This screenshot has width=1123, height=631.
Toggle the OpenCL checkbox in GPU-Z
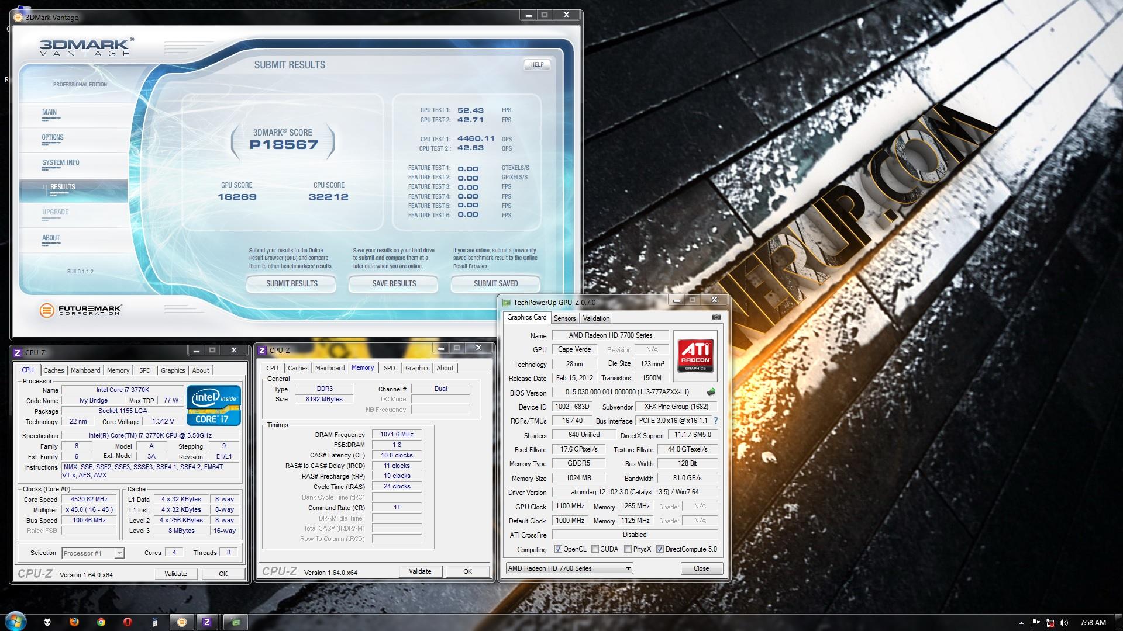coord(558,549)
